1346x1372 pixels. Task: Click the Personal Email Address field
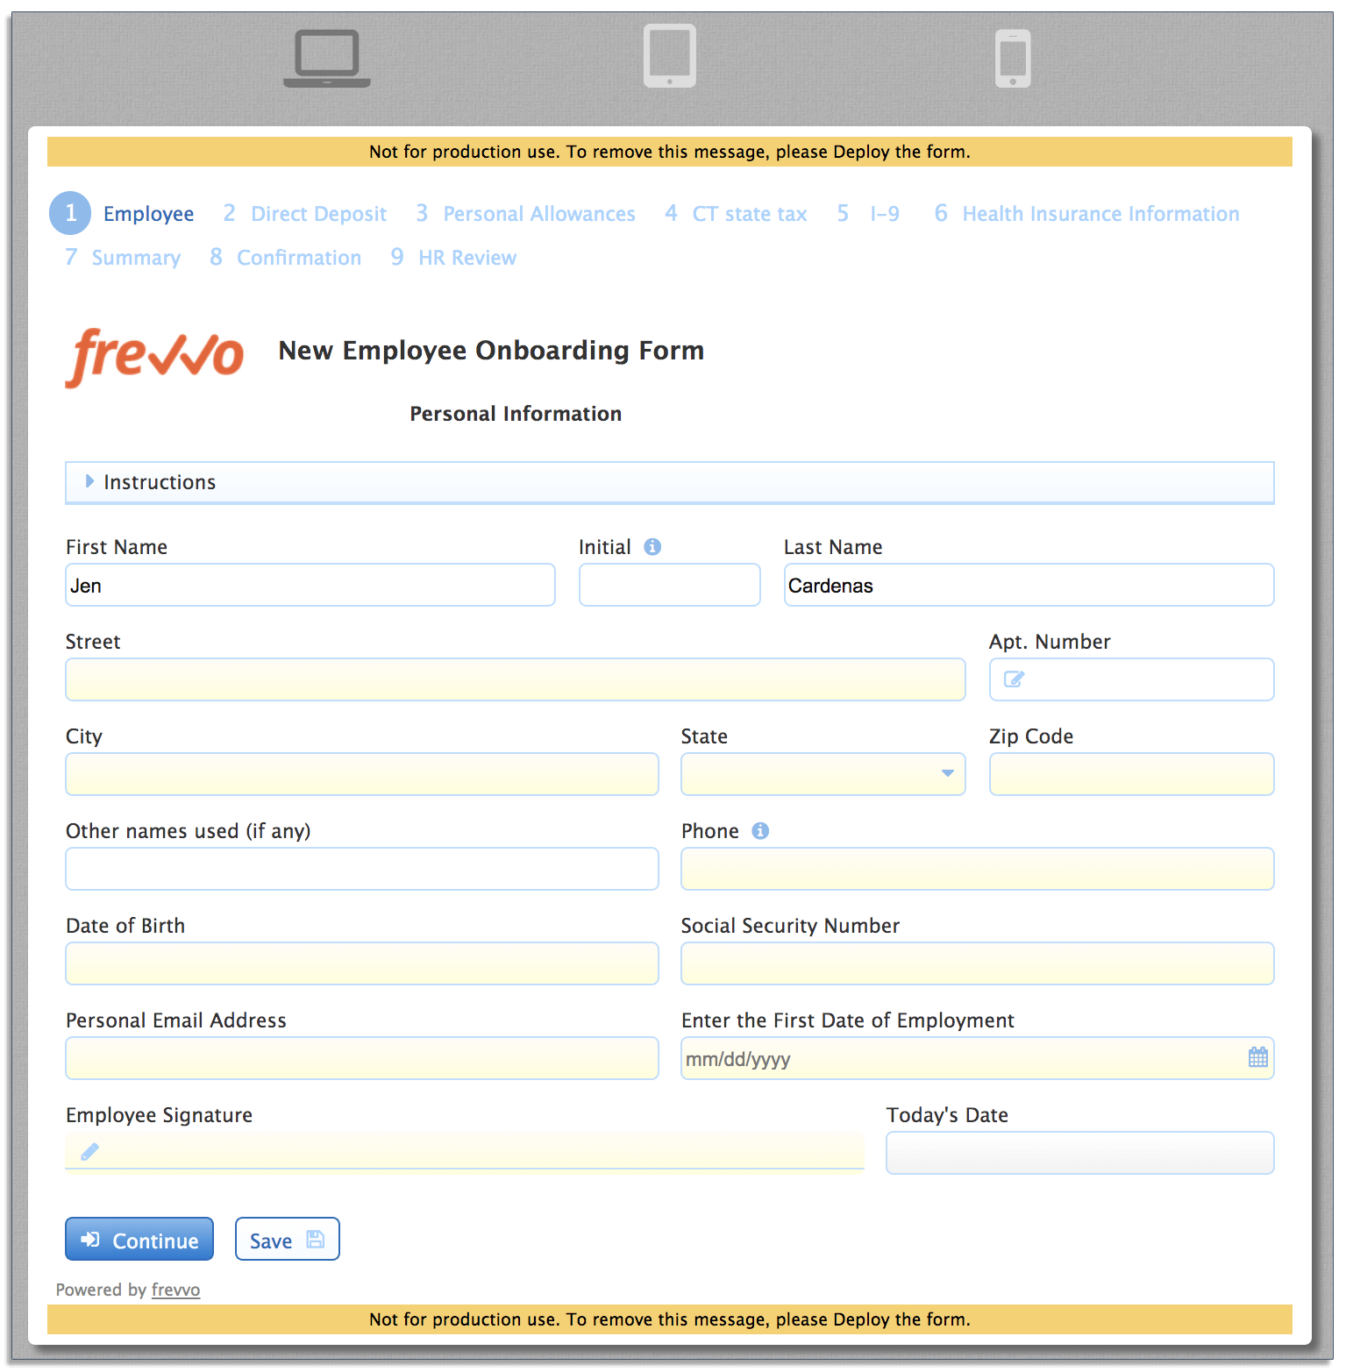(x=362, y=1058)
